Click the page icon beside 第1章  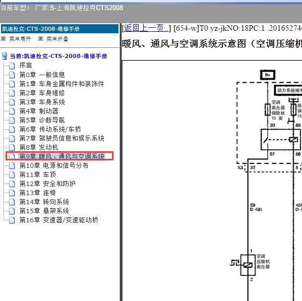tap(12, 84)
